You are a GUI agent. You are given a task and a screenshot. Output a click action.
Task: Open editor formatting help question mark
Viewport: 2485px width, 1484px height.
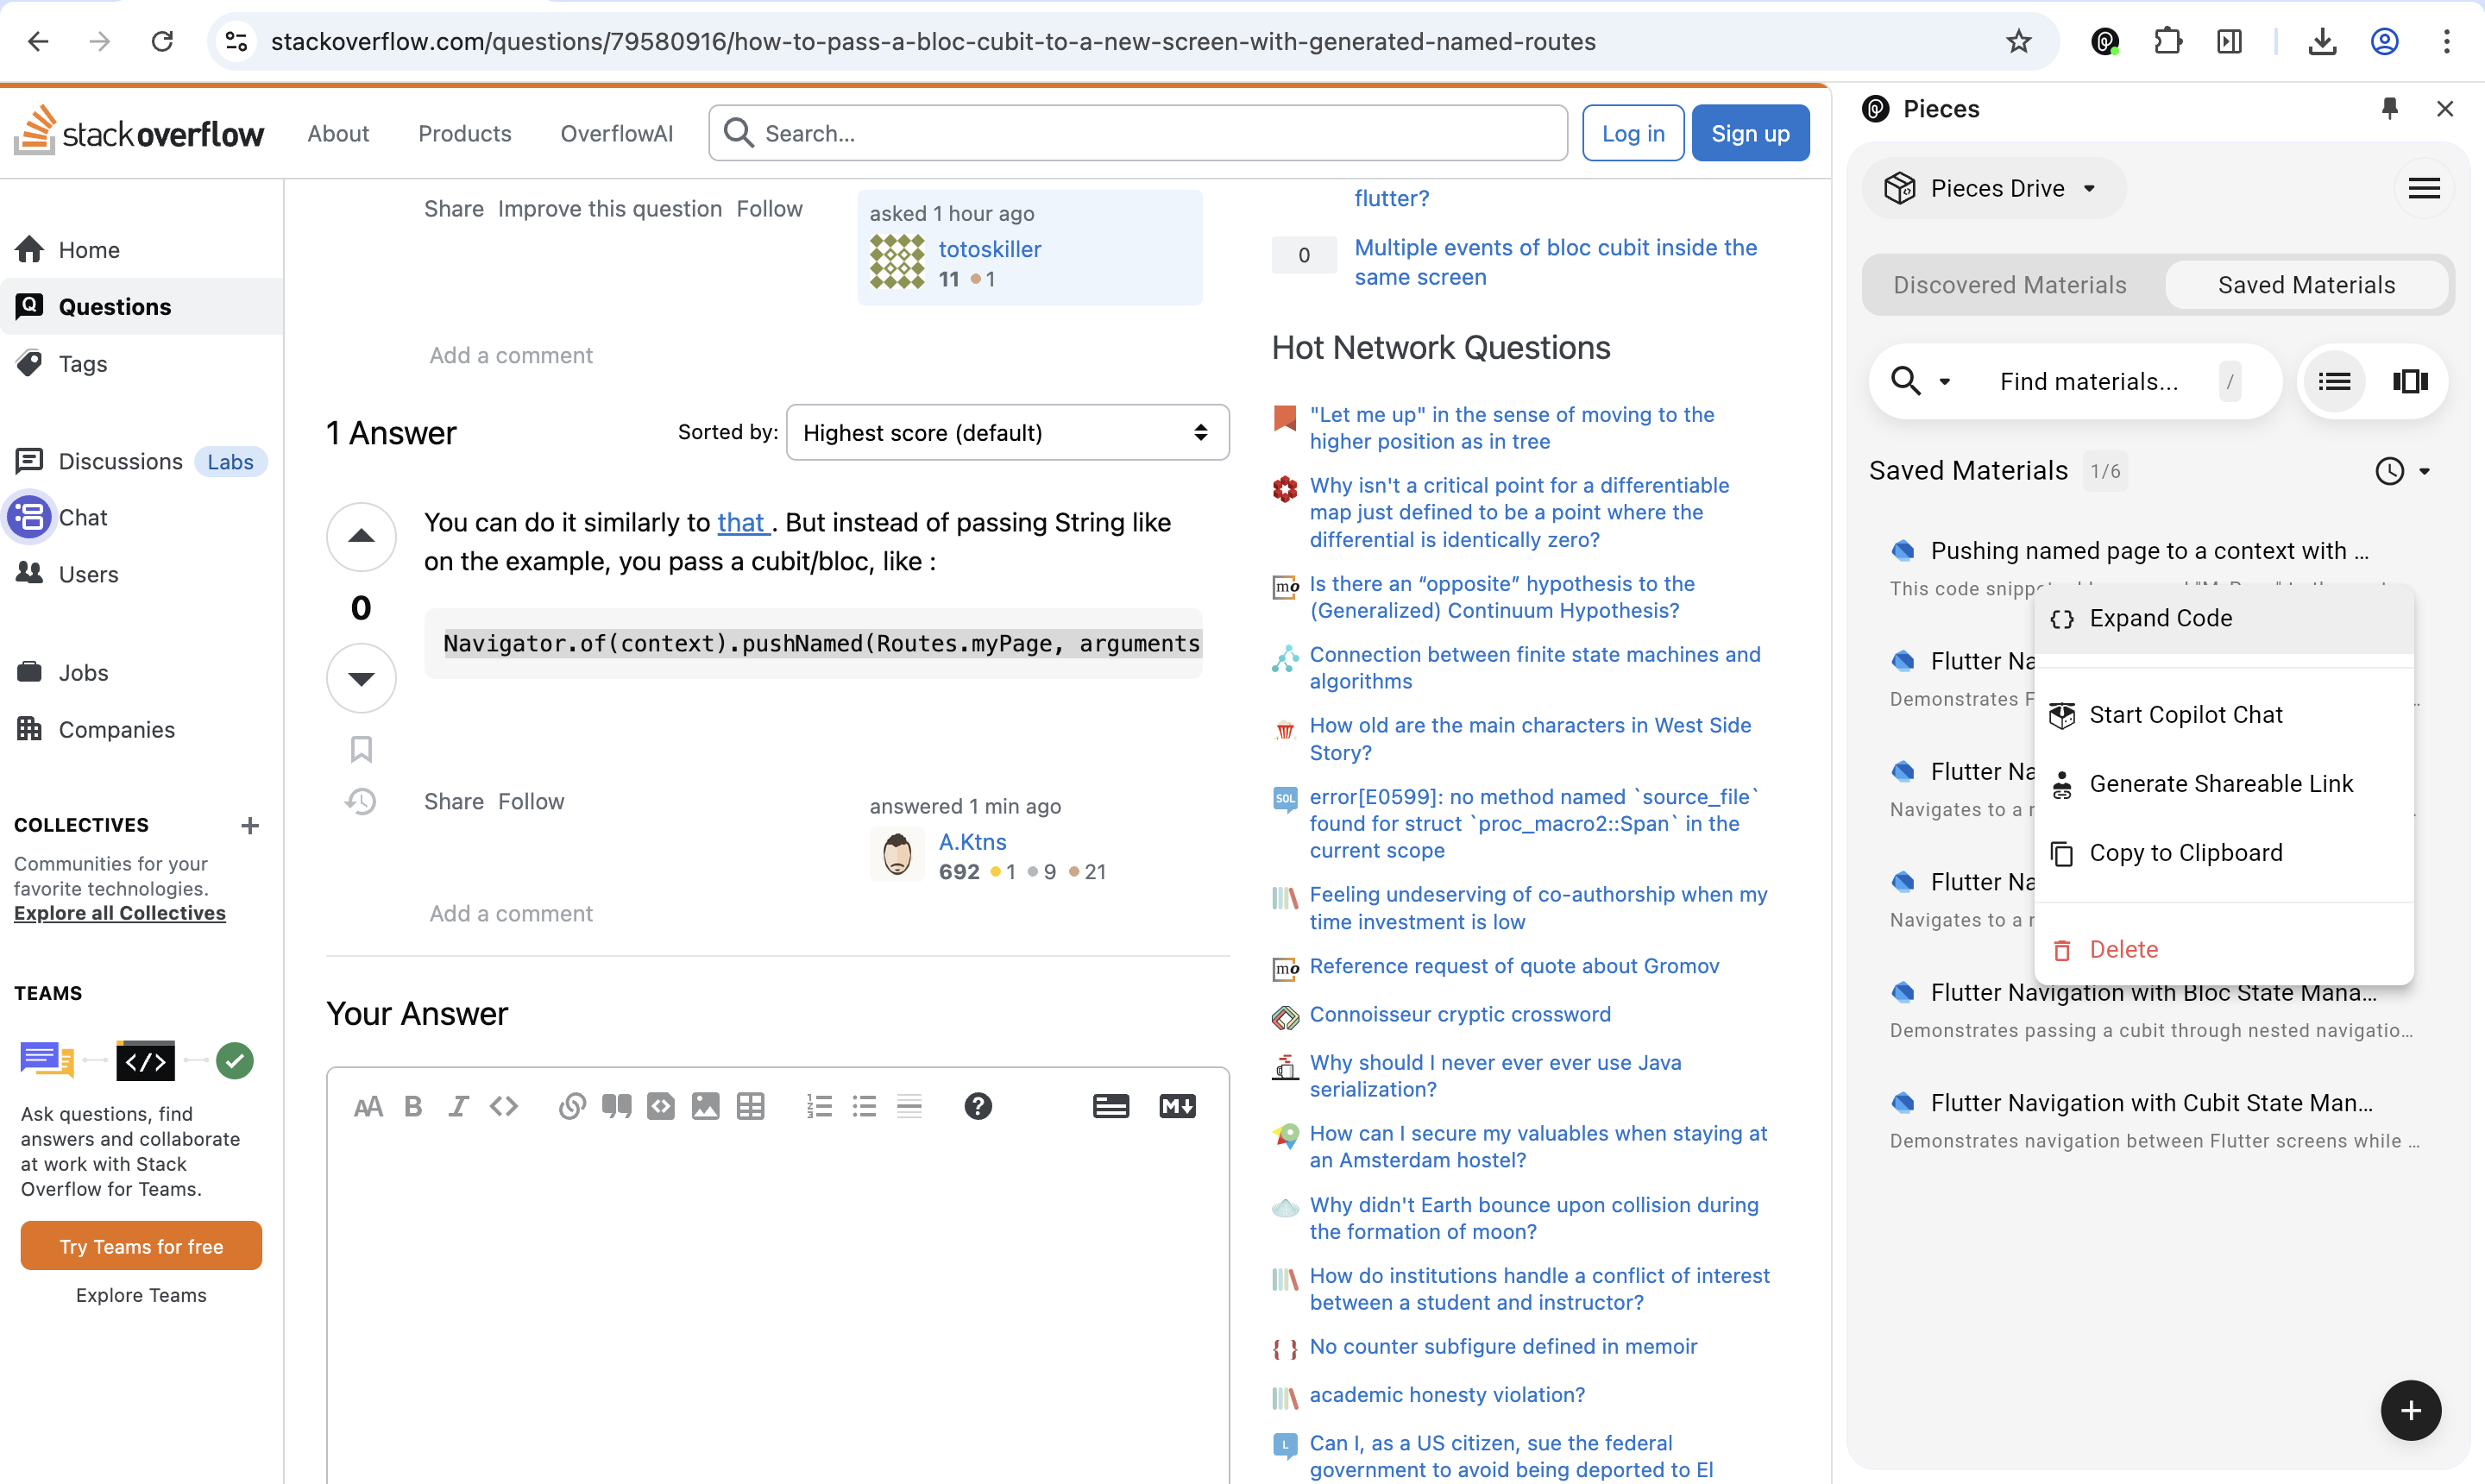pyautogui.click(x=978, y=1106)
